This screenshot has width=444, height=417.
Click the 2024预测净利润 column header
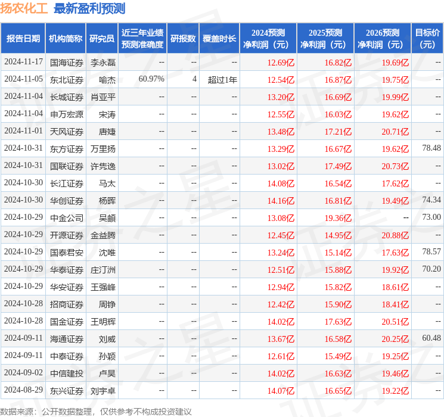point(268,39)
